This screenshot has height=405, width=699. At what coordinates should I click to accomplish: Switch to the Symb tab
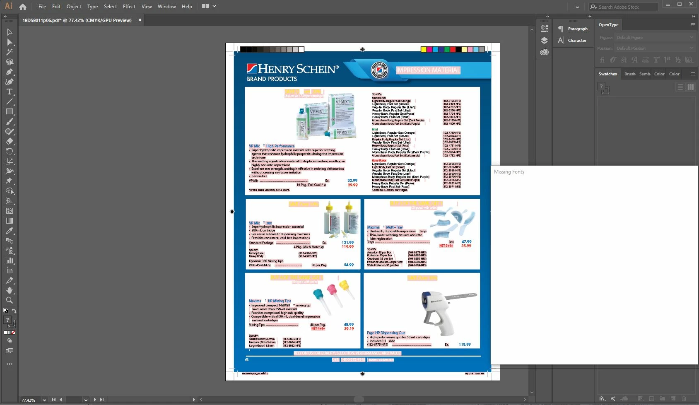pyautogui.click(x=645, y=74)
